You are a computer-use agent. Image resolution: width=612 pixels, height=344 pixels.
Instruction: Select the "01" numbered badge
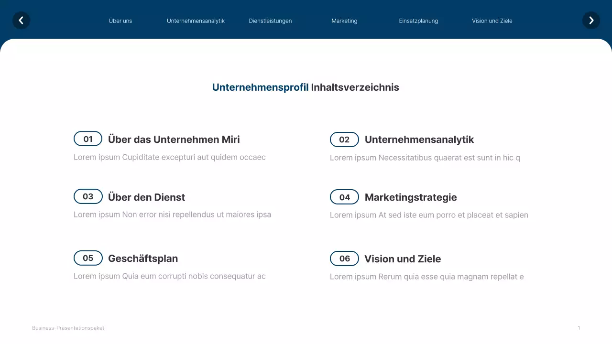[x=88, y=139]
